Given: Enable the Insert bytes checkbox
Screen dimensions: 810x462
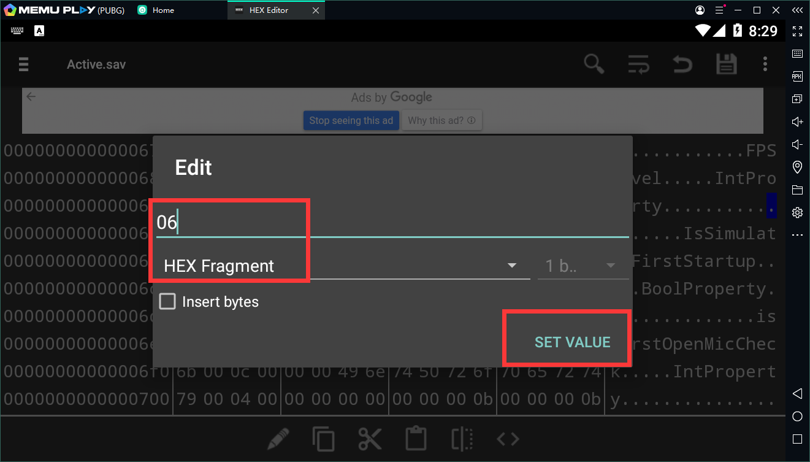Looking at the screenshot, I should tap(167, 302).
